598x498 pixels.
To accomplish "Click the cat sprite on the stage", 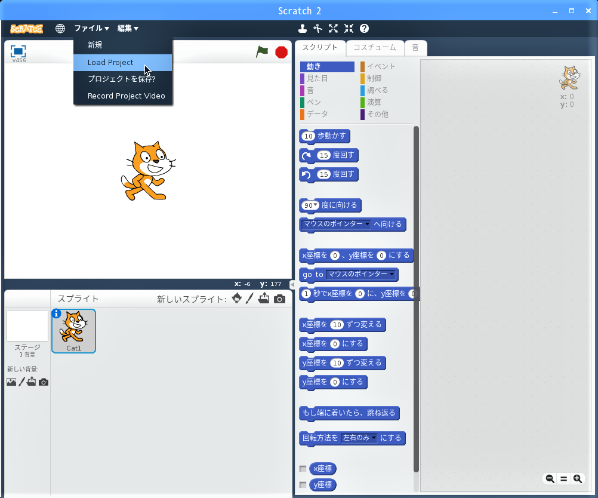I will [x=148, y=171].
